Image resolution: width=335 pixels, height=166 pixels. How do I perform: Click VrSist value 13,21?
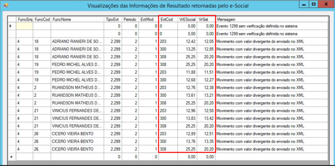pos(209,95)
